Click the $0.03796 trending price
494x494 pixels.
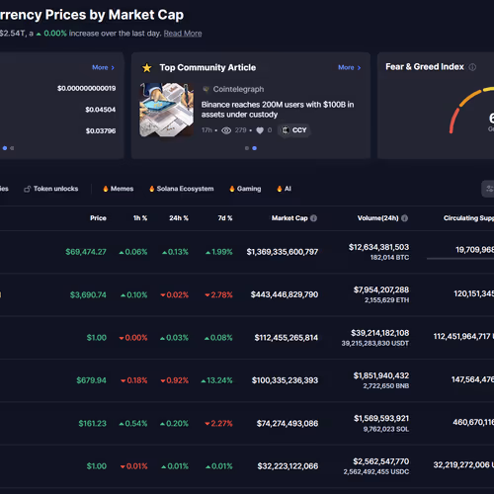[101, 131]
